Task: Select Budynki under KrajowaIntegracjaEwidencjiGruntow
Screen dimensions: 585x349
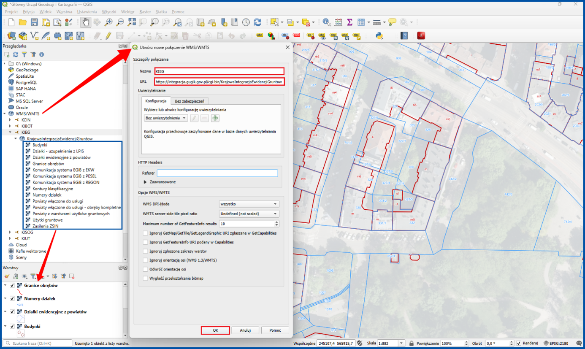Action: pyautogui.click(x=40, y=145)
